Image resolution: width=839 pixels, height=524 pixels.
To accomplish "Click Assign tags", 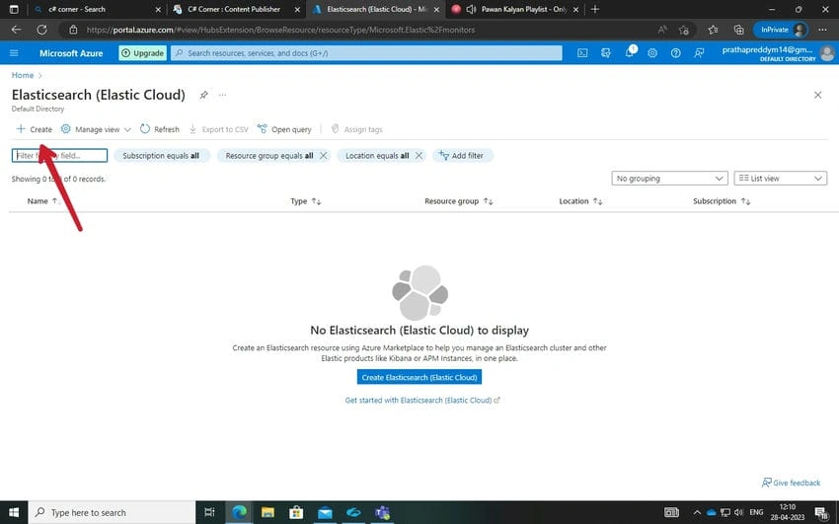I will point(357,129).
